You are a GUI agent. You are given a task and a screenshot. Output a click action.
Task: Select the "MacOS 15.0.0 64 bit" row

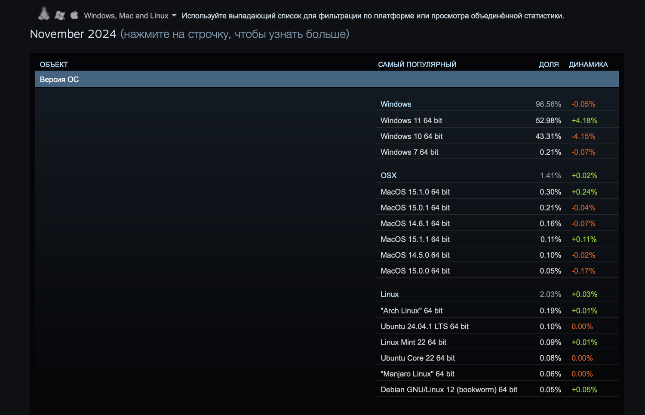(498, 271)
